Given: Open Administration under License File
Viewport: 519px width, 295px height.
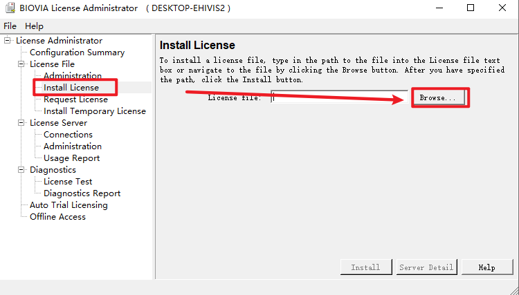Looking at the screenshot, I should click(72, 76).
